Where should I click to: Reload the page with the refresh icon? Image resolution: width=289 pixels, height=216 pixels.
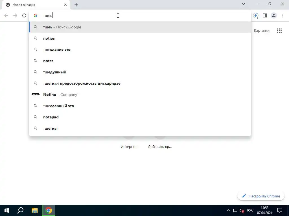[24, 15]
